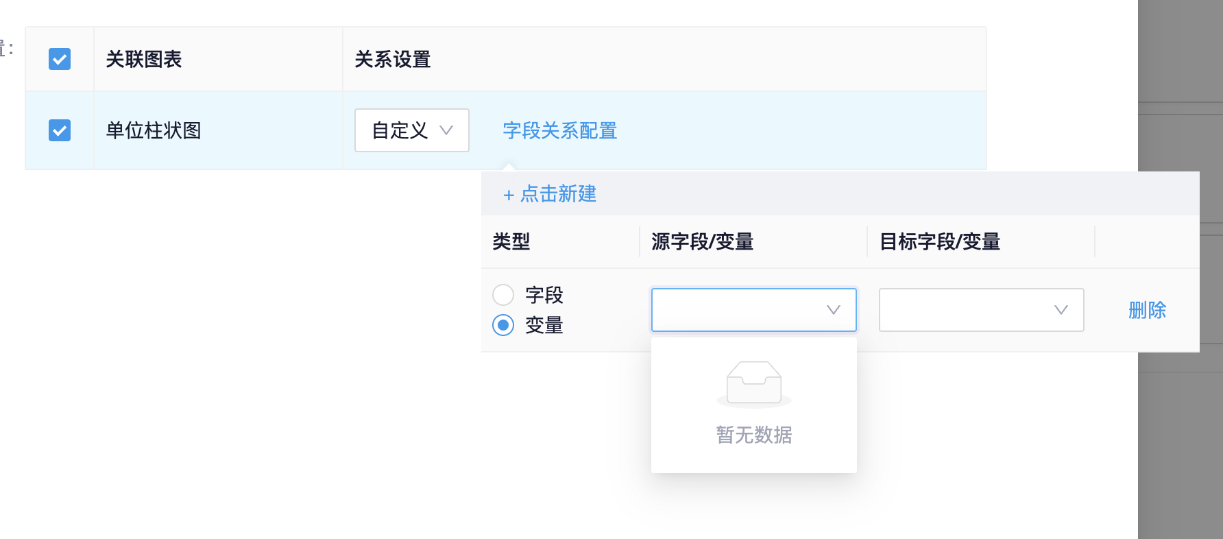Image resolution: width=1223 pixels, height=539 pixels.
Task: Open the 字段关系配置 link
Action: click(559, 130)
